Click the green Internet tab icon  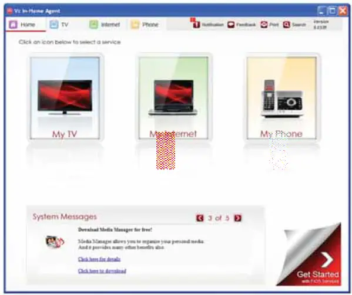[x=93, y=25]
